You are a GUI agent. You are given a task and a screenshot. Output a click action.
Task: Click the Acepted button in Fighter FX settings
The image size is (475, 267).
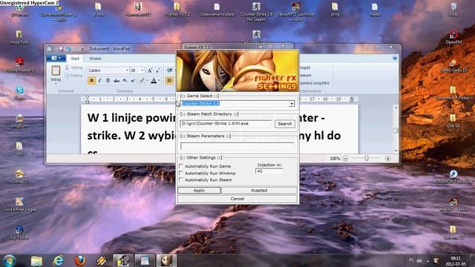tap(259, 190)
